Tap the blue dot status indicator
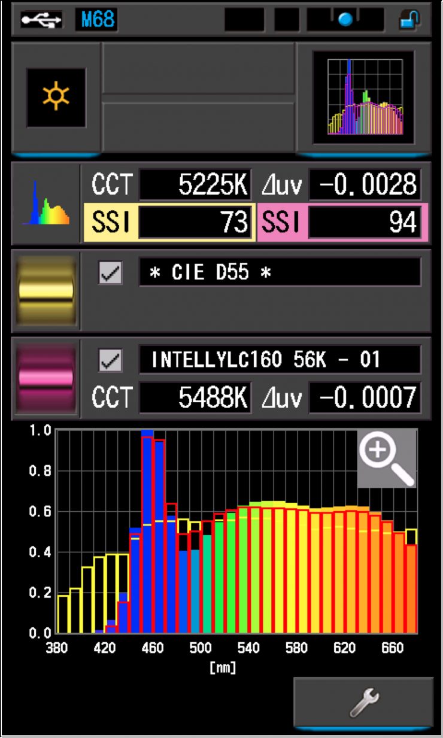443x738 pixels. [x=345, y=20]
